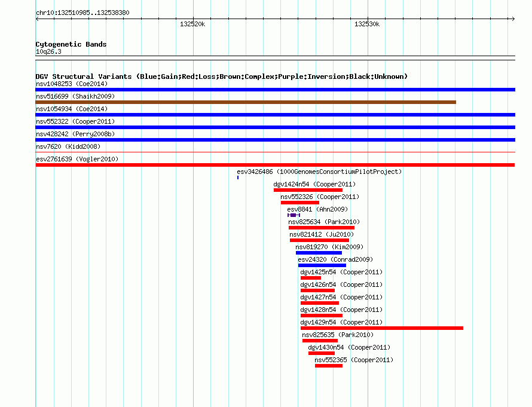Click the nsv428242 (Perry2008b) blue bar
The width and height of the screenshot is (532, 407).
(x=275, y=140)
